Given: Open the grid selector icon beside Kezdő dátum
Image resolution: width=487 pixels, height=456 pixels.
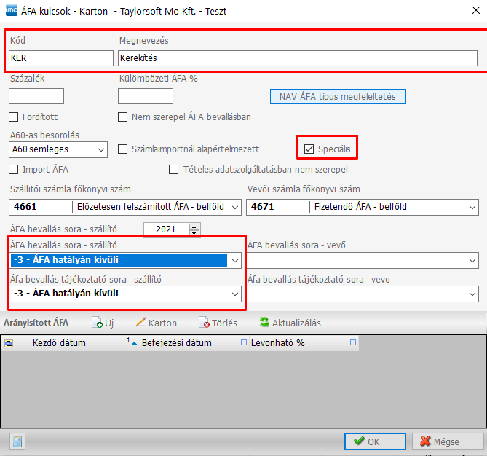Looking at the screenshot, I should [10, 343].
